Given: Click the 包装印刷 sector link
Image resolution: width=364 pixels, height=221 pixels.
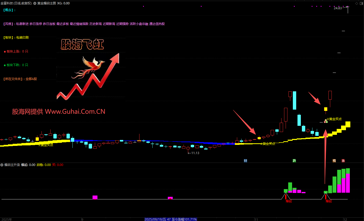Looking at the screenshot, I should (x=22, y=38).
